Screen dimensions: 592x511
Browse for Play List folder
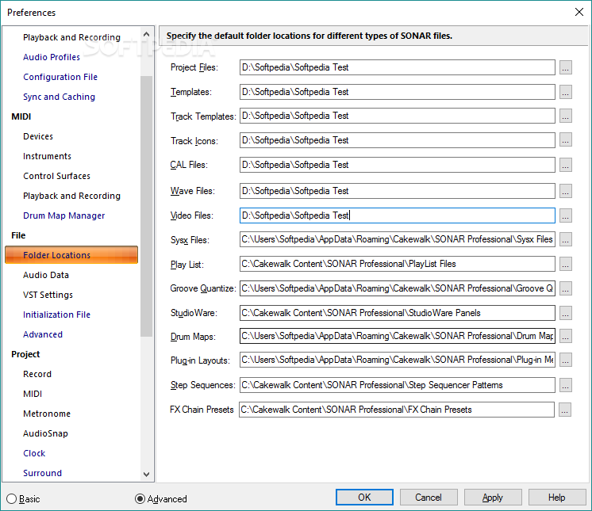click(565, 264)
